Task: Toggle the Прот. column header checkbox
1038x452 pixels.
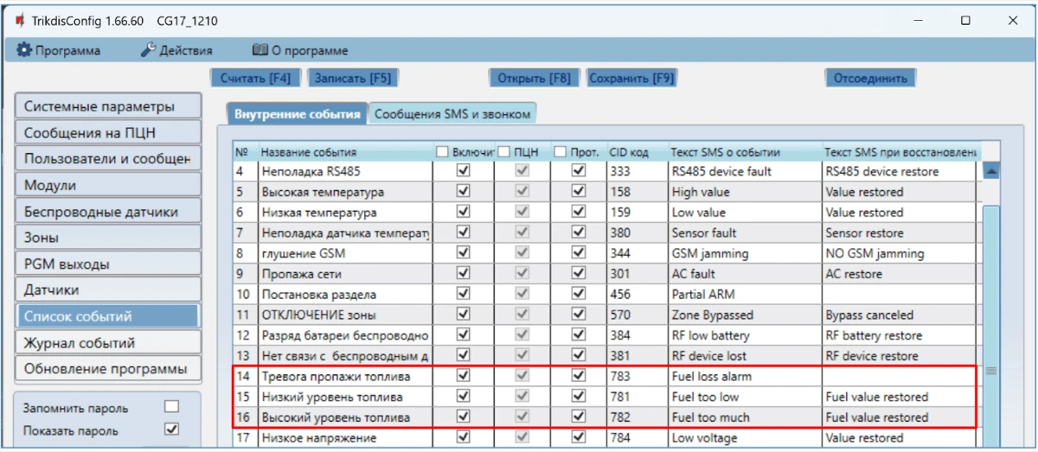Action: pyautogui.click(x=560, y=152)
